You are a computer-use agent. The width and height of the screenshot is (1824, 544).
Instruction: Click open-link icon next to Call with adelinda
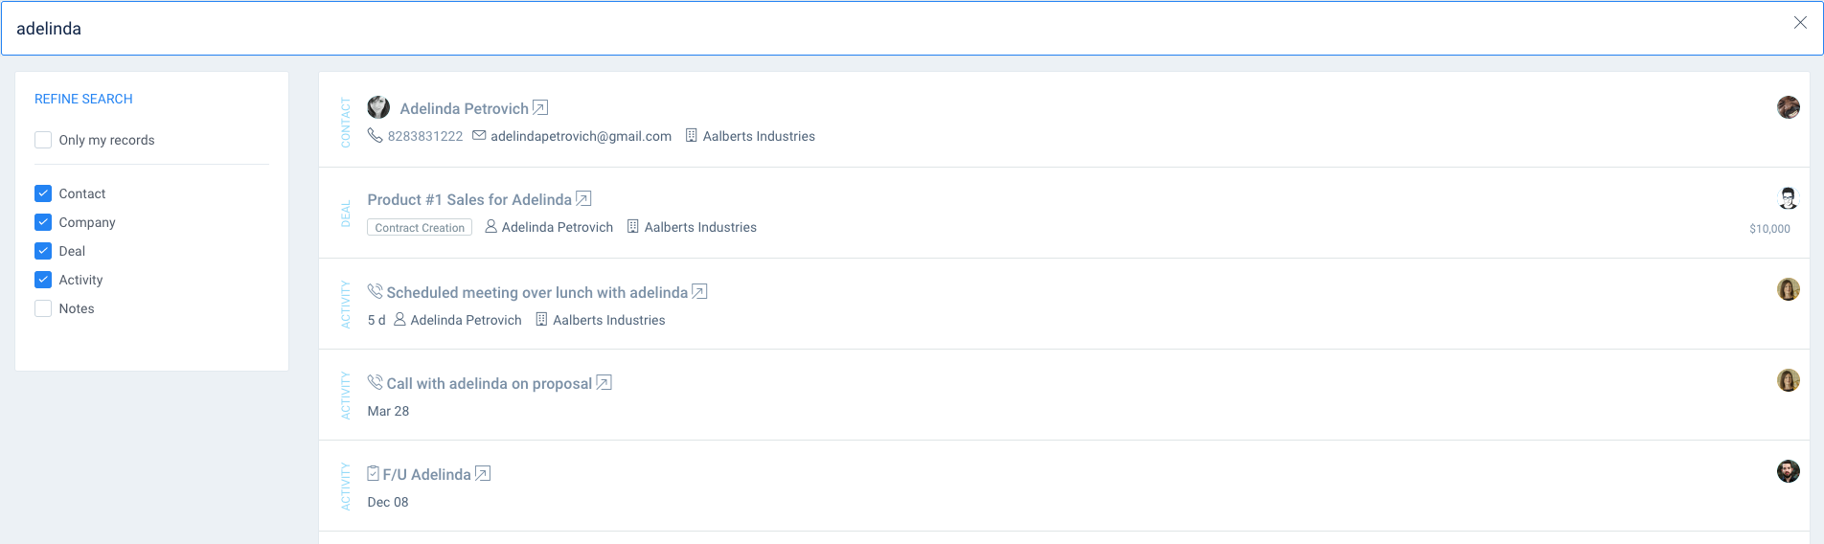[604, 382]
